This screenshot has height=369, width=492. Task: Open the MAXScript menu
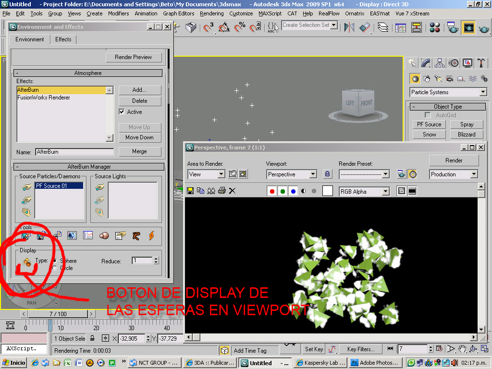[270, 13]
